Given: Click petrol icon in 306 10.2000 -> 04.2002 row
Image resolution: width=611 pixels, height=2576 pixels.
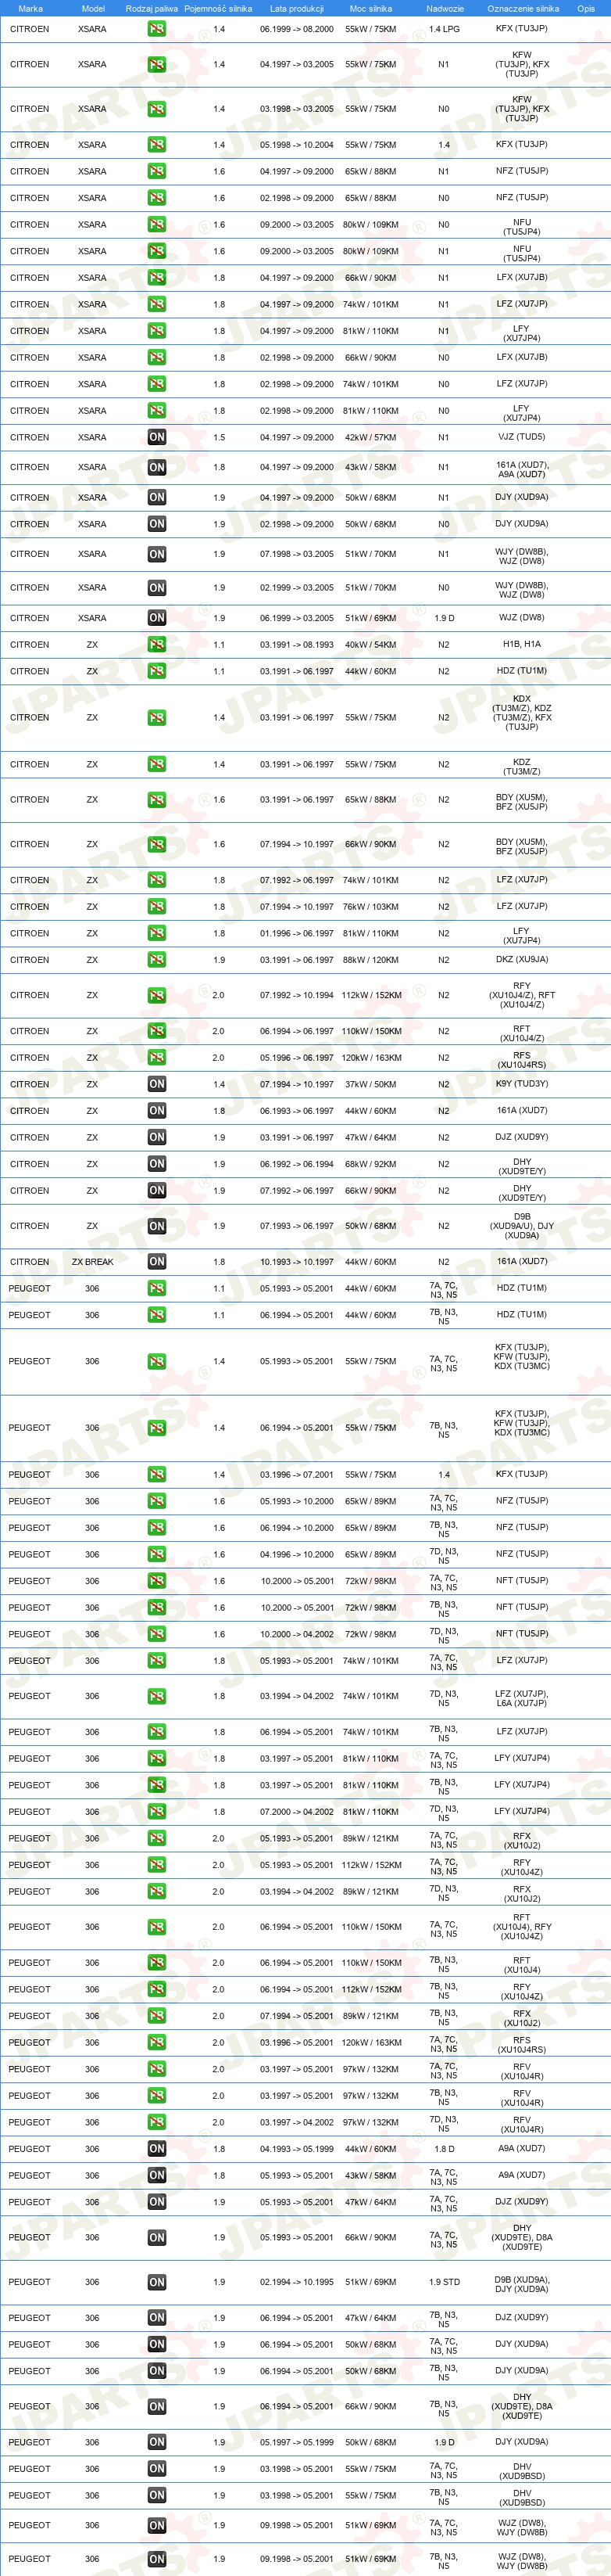Looking at the screenshot, I should (x=157, y=1635).
